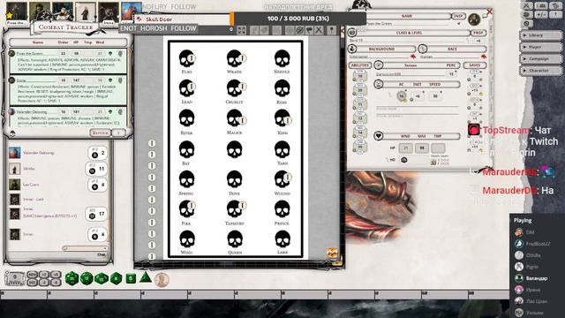
Task: Click the crossed-swords icon in the image toolbar
Action: pos(319,30)
